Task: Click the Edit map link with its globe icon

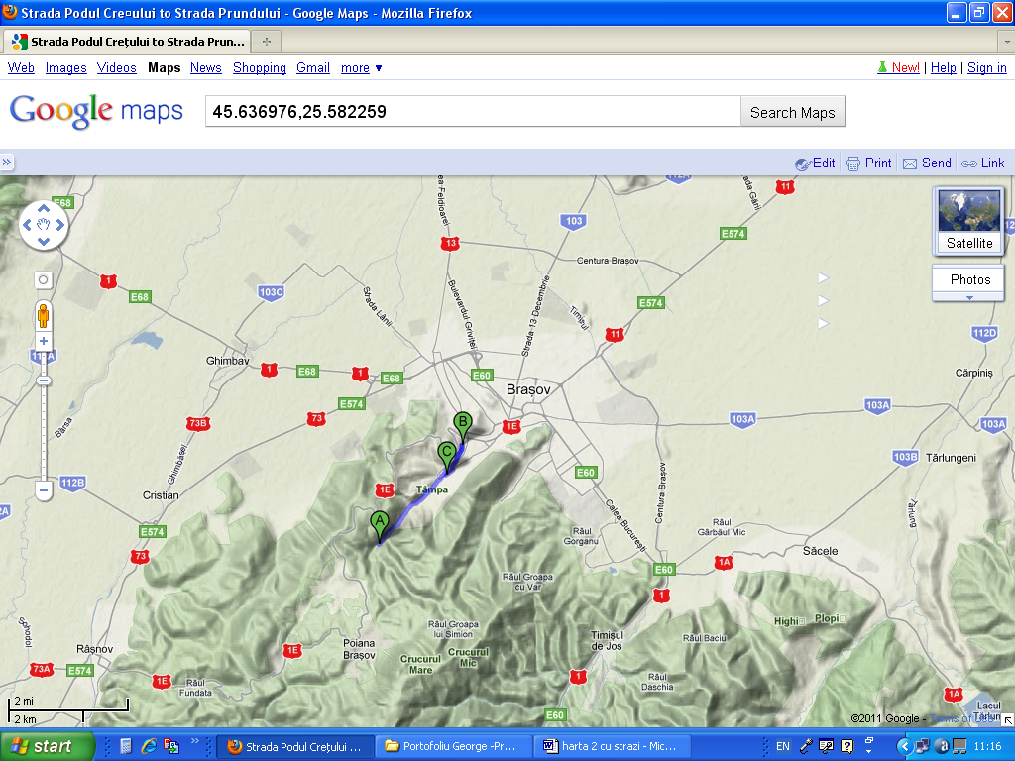Action: click(815, 163)
